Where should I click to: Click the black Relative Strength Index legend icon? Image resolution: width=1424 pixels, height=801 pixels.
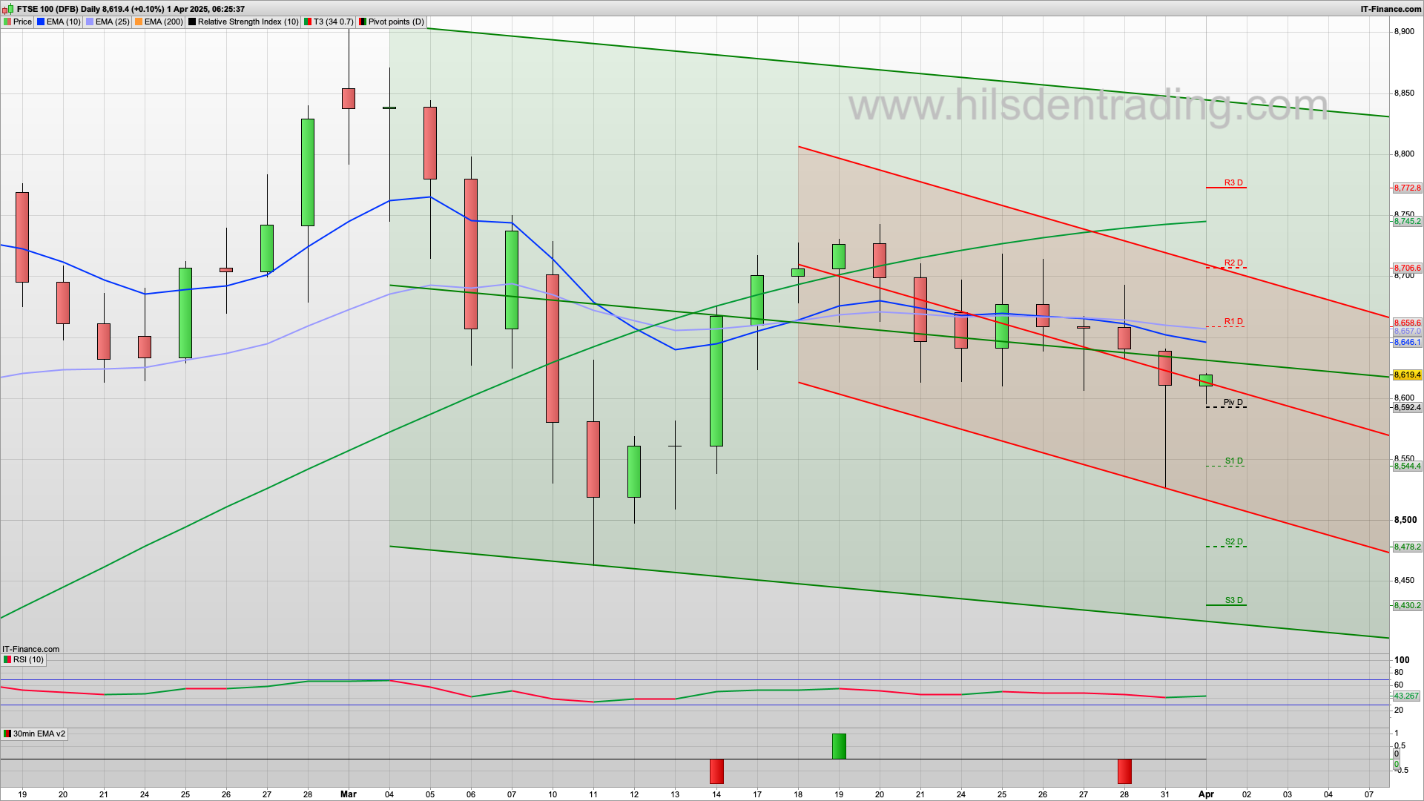[x=192, y=22]
